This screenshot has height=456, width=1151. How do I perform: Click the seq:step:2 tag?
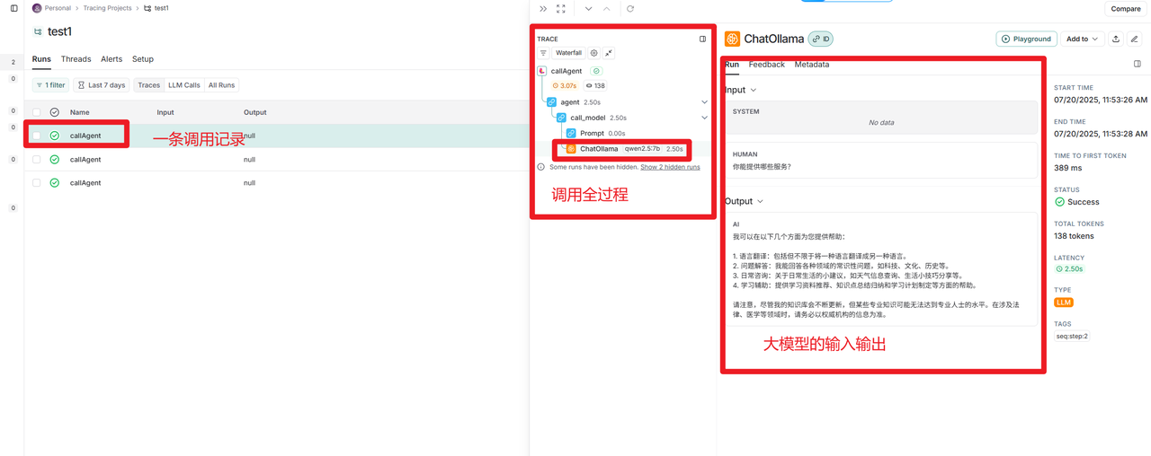[1072, 337]
